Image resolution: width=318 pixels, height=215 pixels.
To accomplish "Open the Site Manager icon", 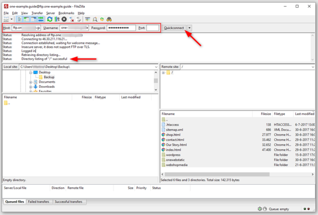I will point(6,19).
